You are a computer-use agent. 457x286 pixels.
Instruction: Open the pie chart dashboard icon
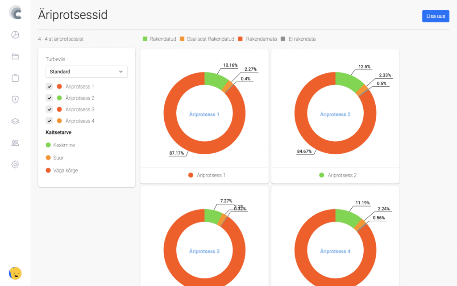(x=15, y=35)
